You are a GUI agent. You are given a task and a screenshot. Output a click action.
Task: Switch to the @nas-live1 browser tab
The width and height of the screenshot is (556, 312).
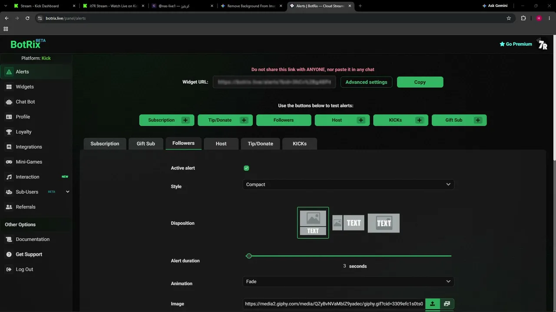tap(182, 6)
